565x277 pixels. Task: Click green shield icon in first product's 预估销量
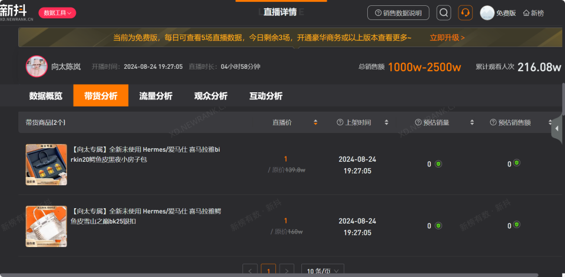coord(438,164)
